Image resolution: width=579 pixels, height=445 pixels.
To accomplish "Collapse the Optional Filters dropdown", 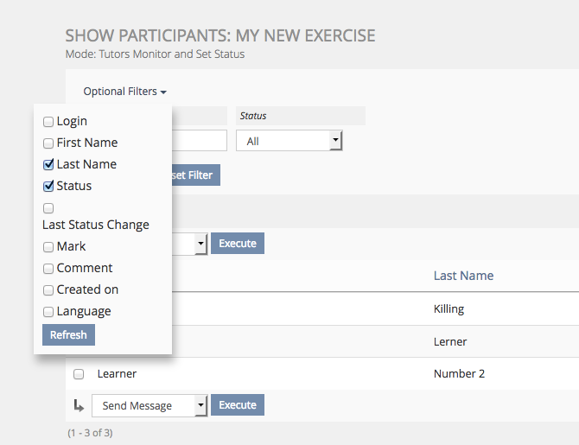I will 124,92.
